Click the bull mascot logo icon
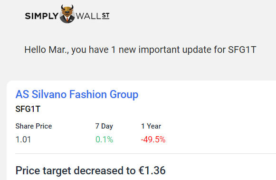The image size is (276, 180). point(67,14)
